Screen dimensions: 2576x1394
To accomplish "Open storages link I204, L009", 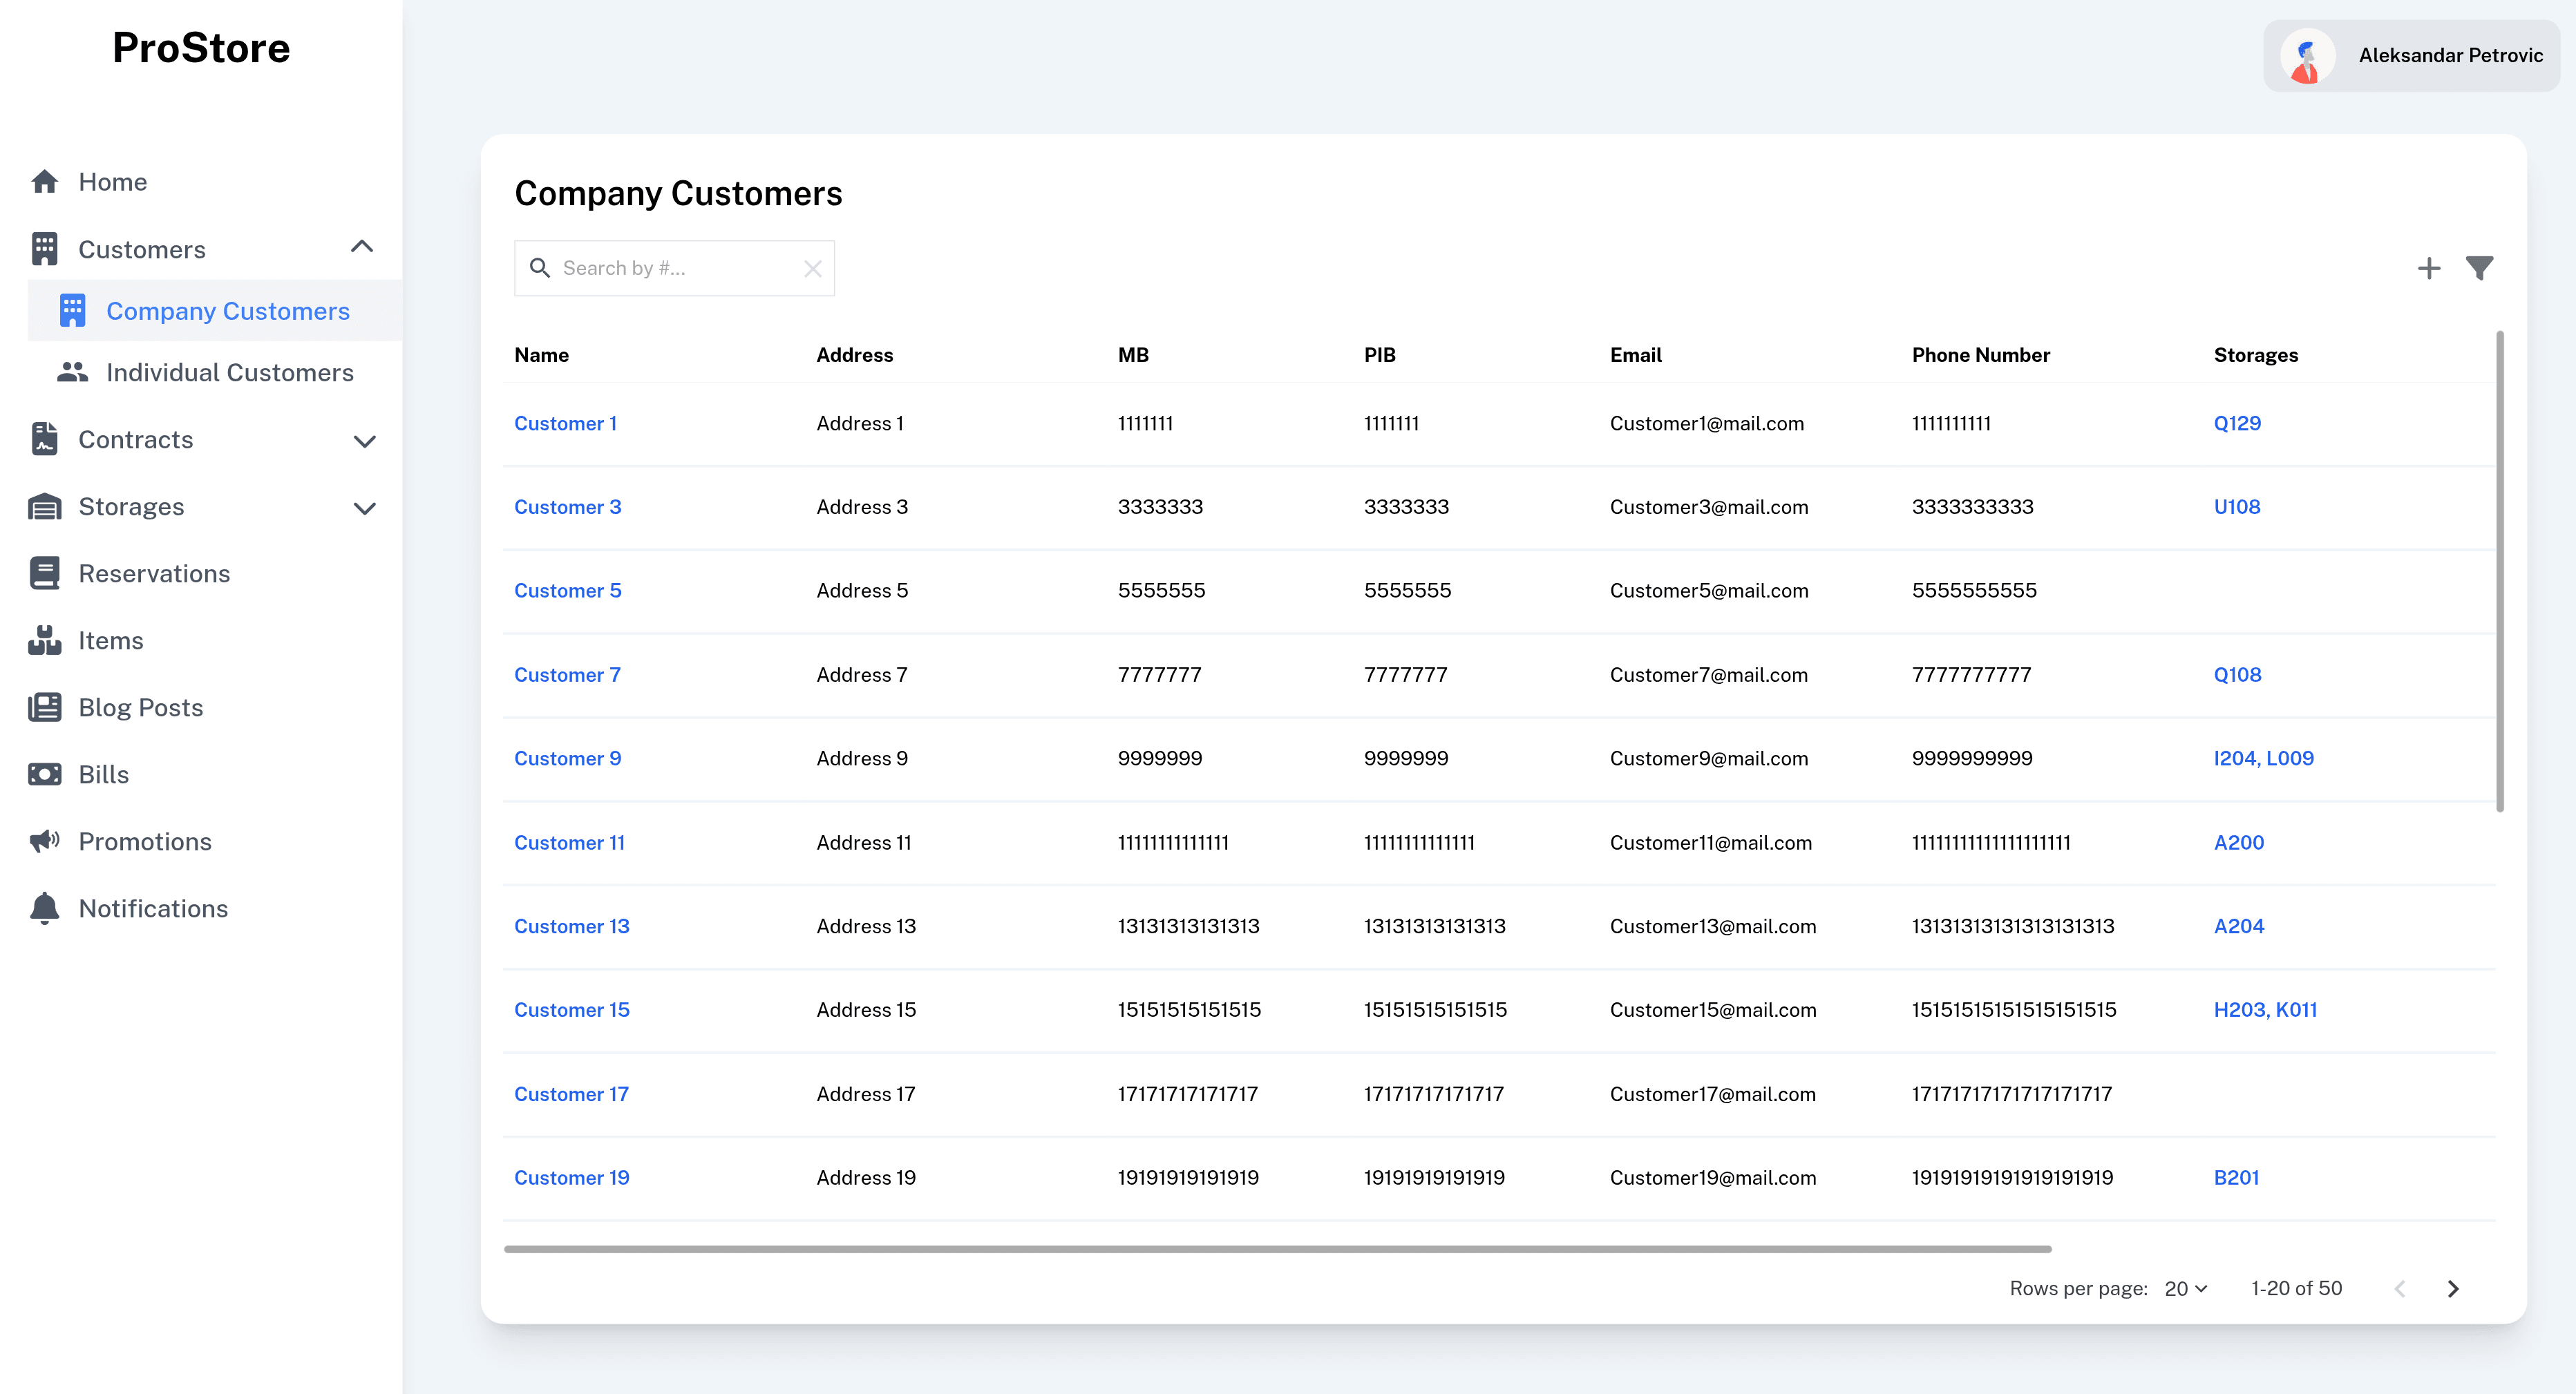I will coord(2263,758).
